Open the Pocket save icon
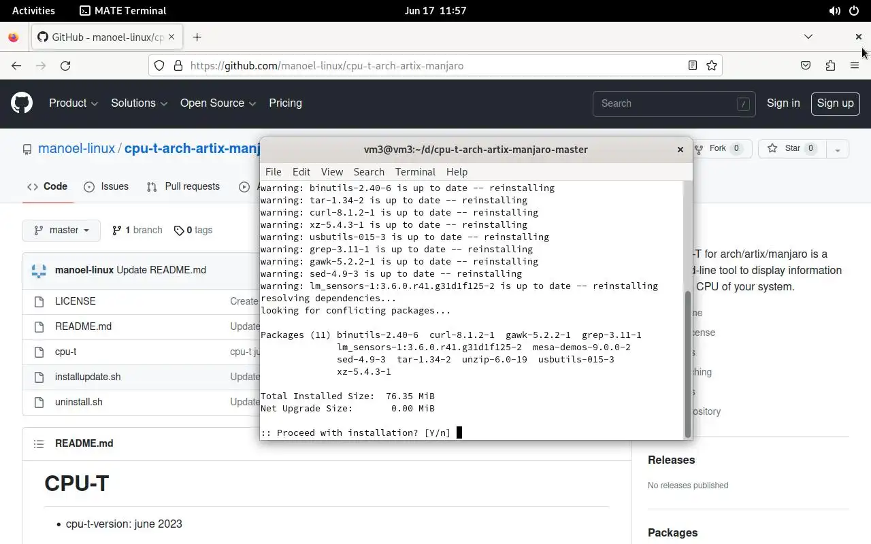 (x=806, y=66)
